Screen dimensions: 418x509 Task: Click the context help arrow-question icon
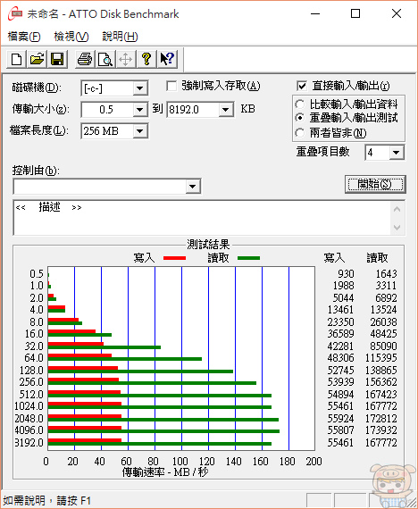pyautogui.click(x=167, y=60)
